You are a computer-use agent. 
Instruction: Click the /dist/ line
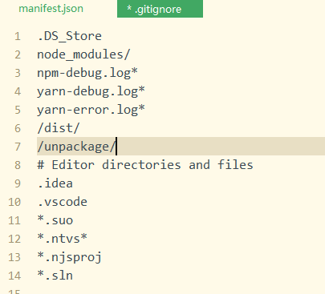pyautogui.click(x=59, y=128)
